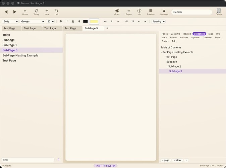Screen dimensions: 226x168
Task: Click the Delete trash icon
Action: (x=219, y=11)
